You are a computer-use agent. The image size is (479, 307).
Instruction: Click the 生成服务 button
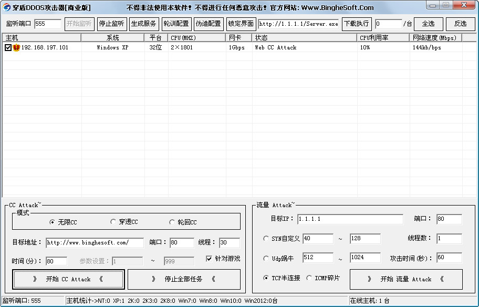tap(144, 24)
